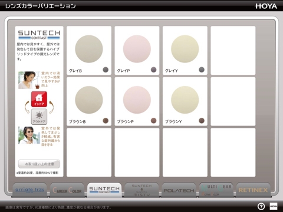This screenshot has height=212, width=283.
Task: Click the dark gray dot beside グレイB
Action: tap(106, 69)
